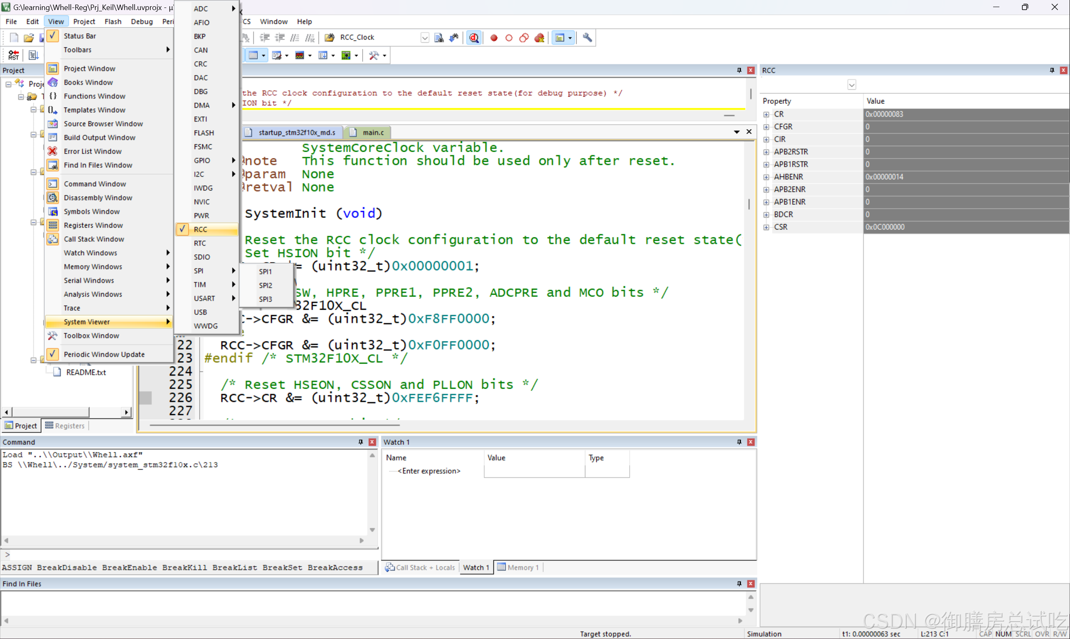This screenshot has width=1070, height=639.
Task: Expand the CSR register row
Action: [x=766, y=227]
